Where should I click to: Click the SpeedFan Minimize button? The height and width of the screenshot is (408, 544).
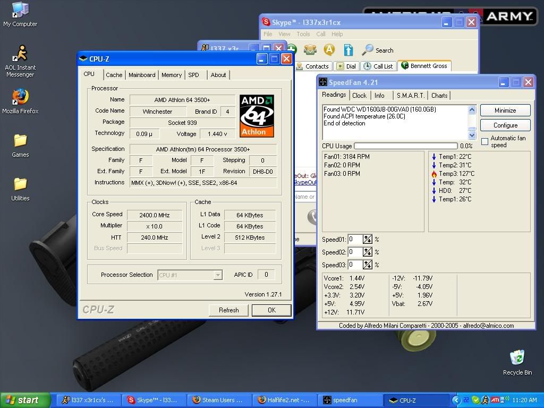point(505,110)
